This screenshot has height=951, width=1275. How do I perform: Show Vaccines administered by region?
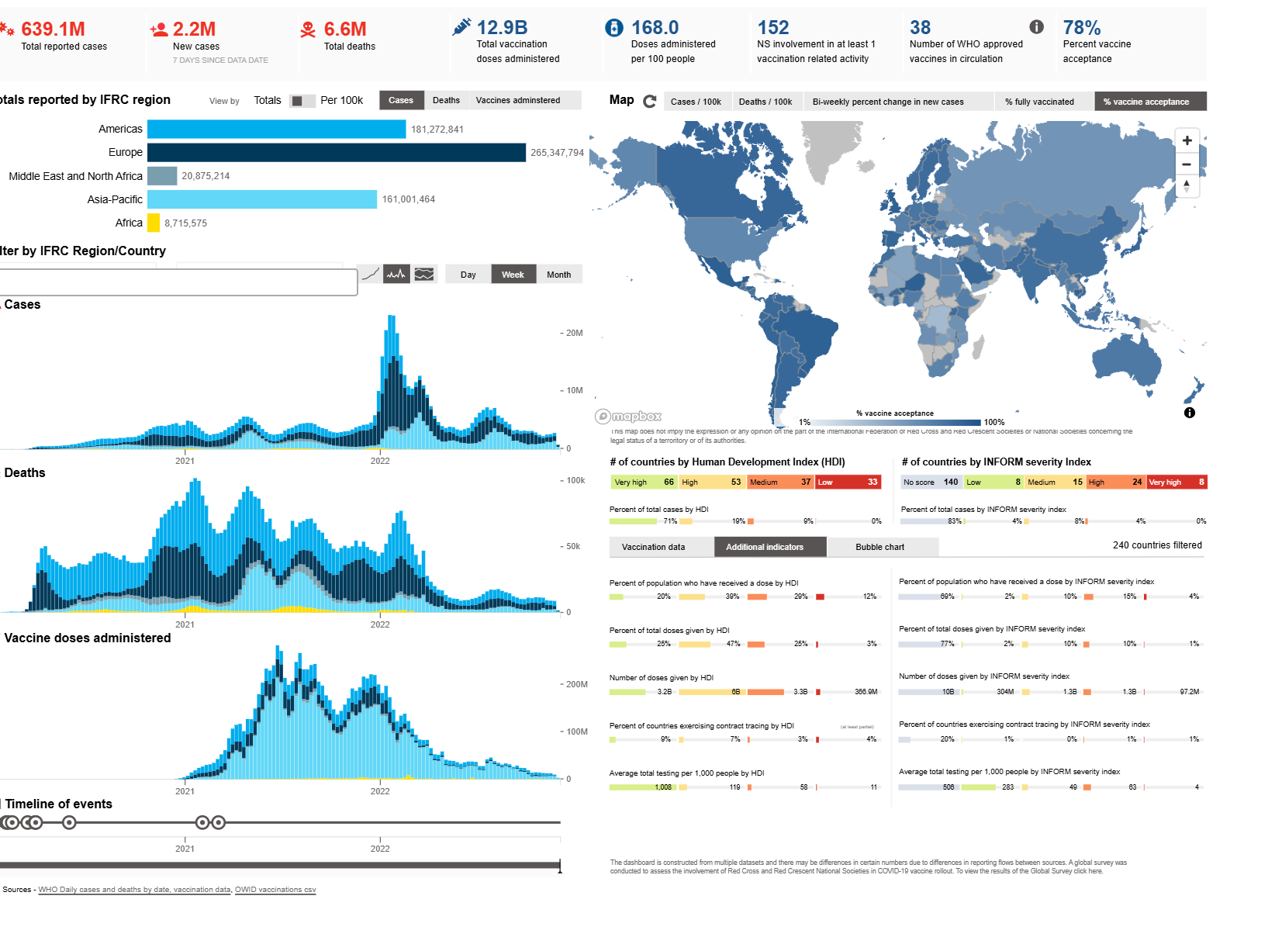[x=518, y=100]
